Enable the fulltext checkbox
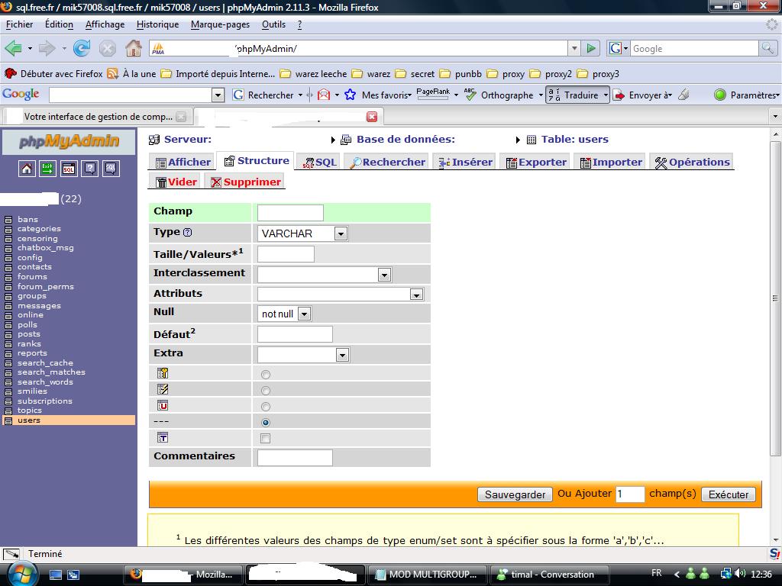The height and width of the screenshot is (586, 782). 265,439
